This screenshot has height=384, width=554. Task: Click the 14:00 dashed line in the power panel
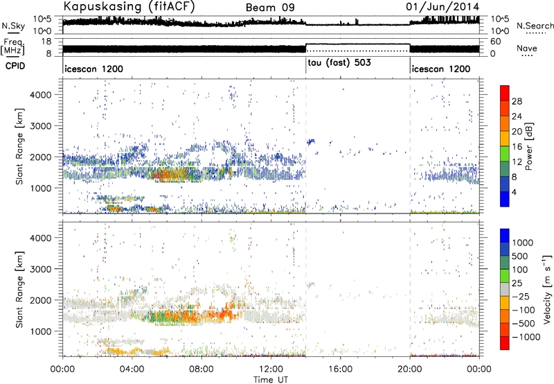click(306, 146)
